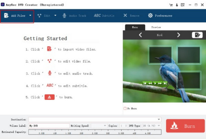Screen dimensions: 206x139
Task: Switch to the Preview tab
Action: tap(156, 27)
